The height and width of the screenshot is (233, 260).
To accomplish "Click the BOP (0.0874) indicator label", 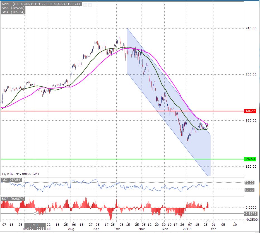I will click(x=13, y=199).
